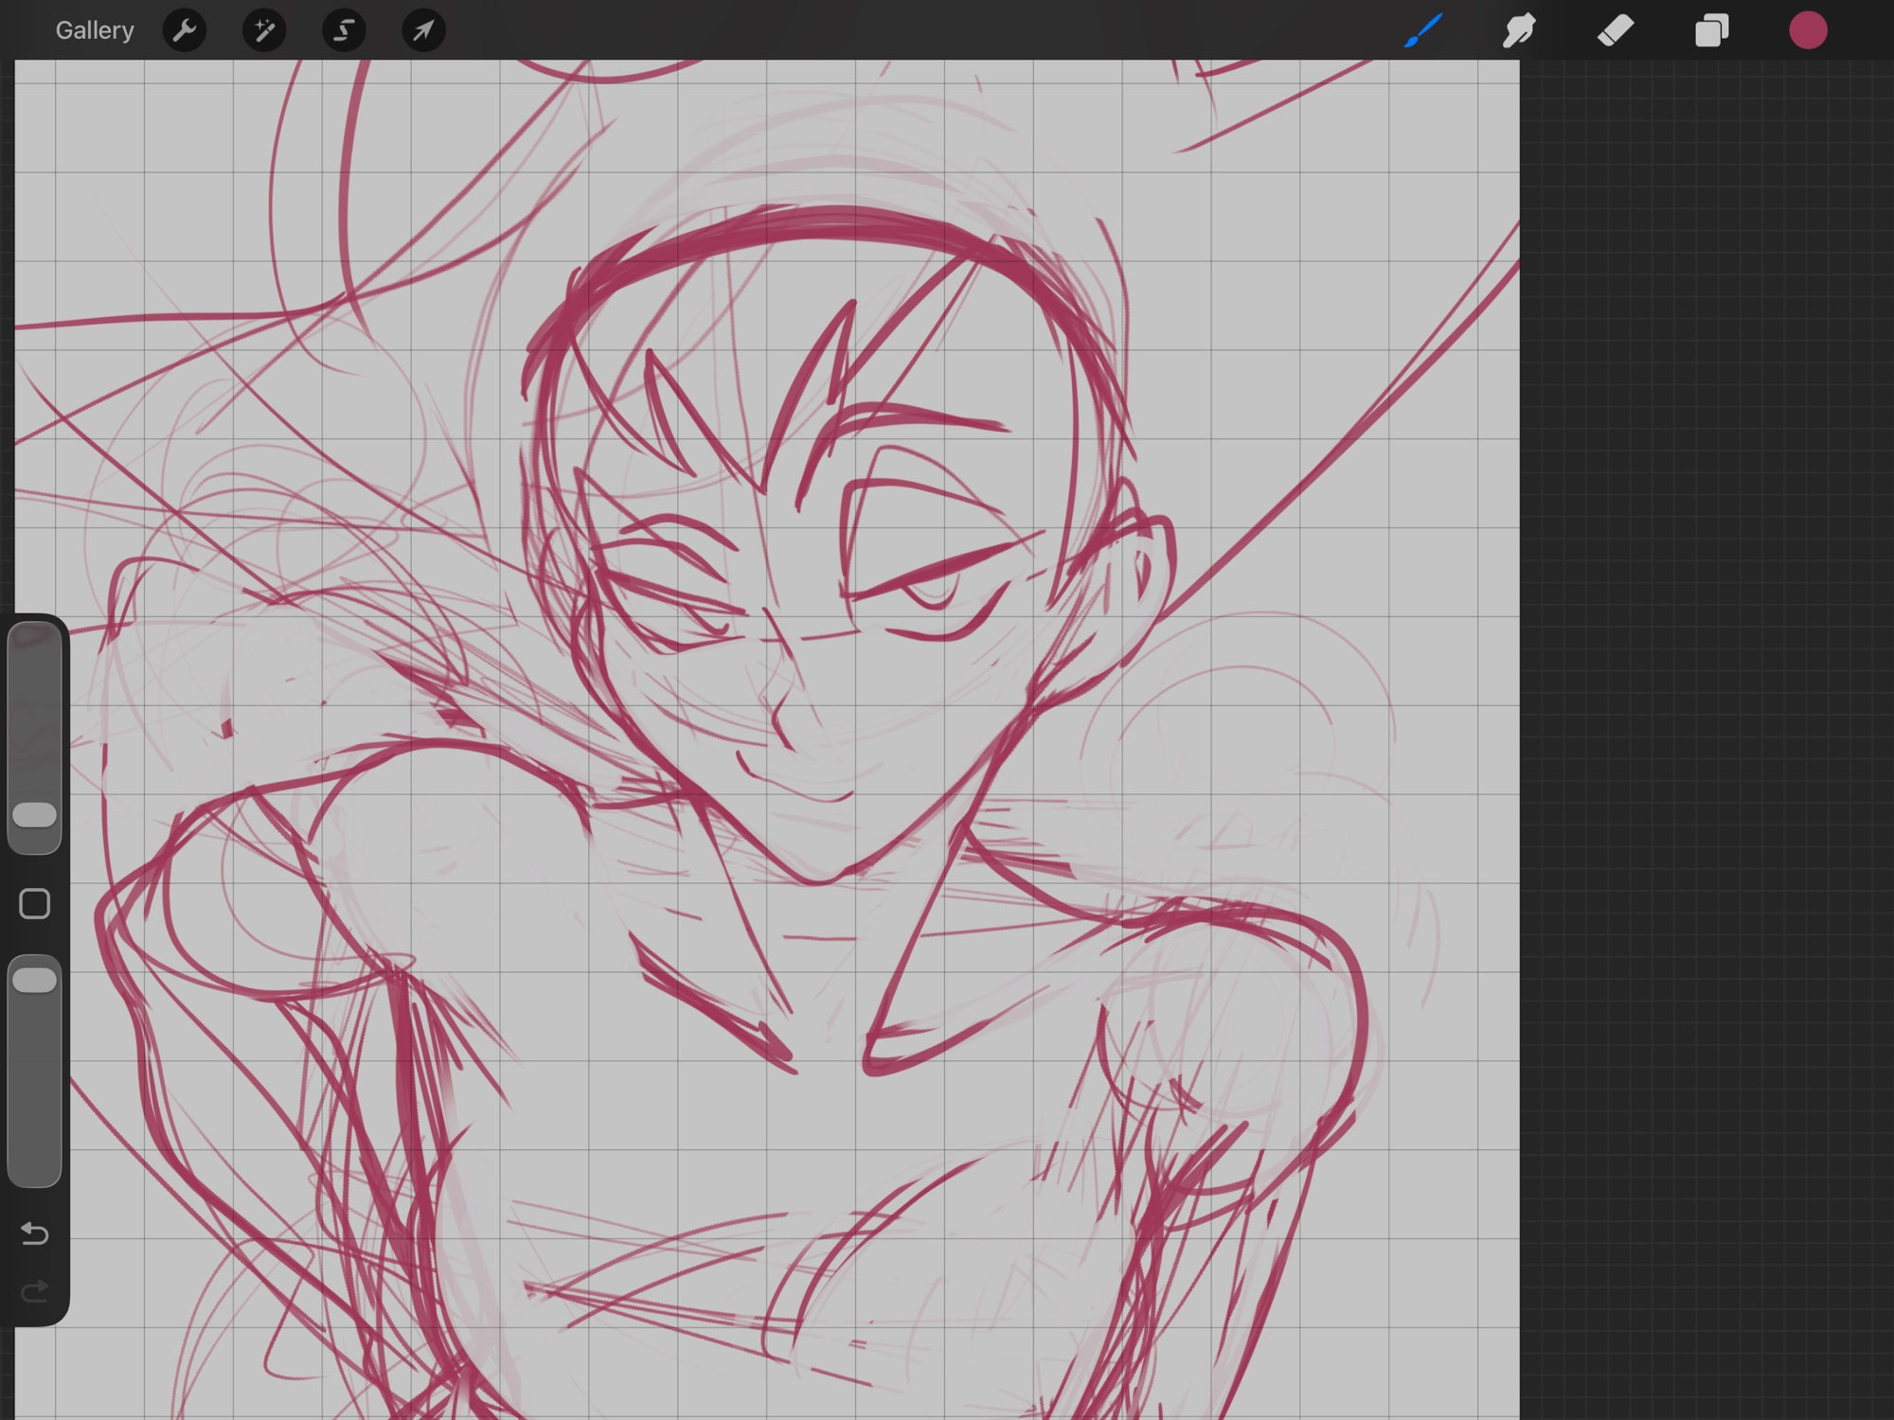This screenshot has width=1894, height=1420.
Task: Select the Eraser tool
Action: point(1616,30)
